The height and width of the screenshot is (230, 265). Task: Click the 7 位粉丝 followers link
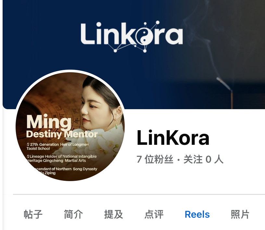click(x=155, y=159)
